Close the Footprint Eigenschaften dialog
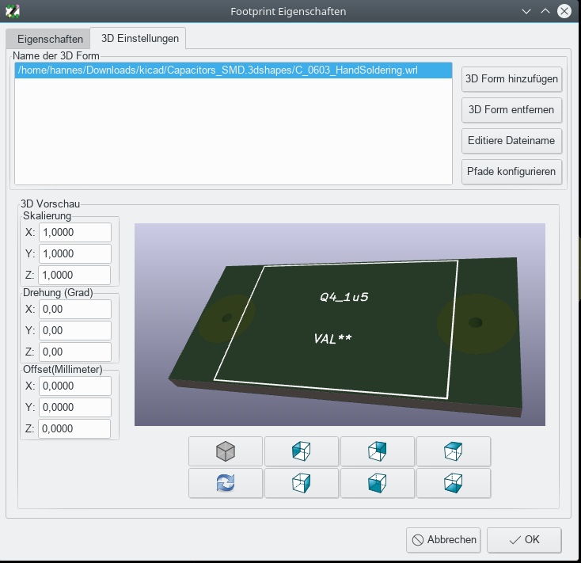581x563 pixels. tap(564, 11)
